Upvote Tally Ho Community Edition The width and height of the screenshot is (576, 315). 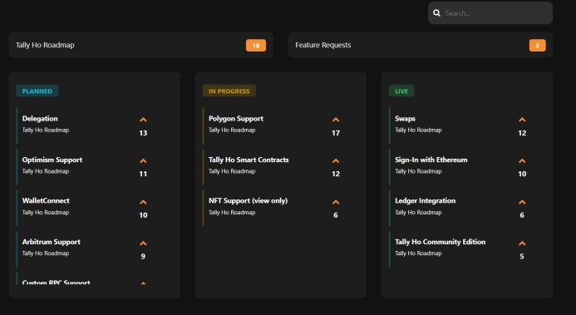coord(522,243)
